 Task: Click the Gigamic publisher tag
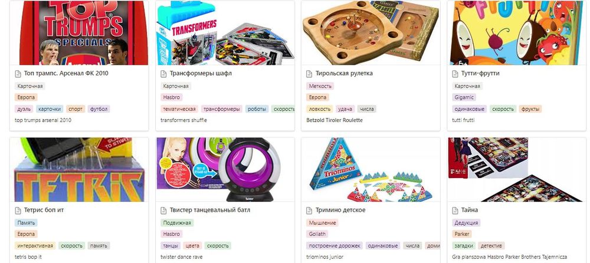coord(464,97)
